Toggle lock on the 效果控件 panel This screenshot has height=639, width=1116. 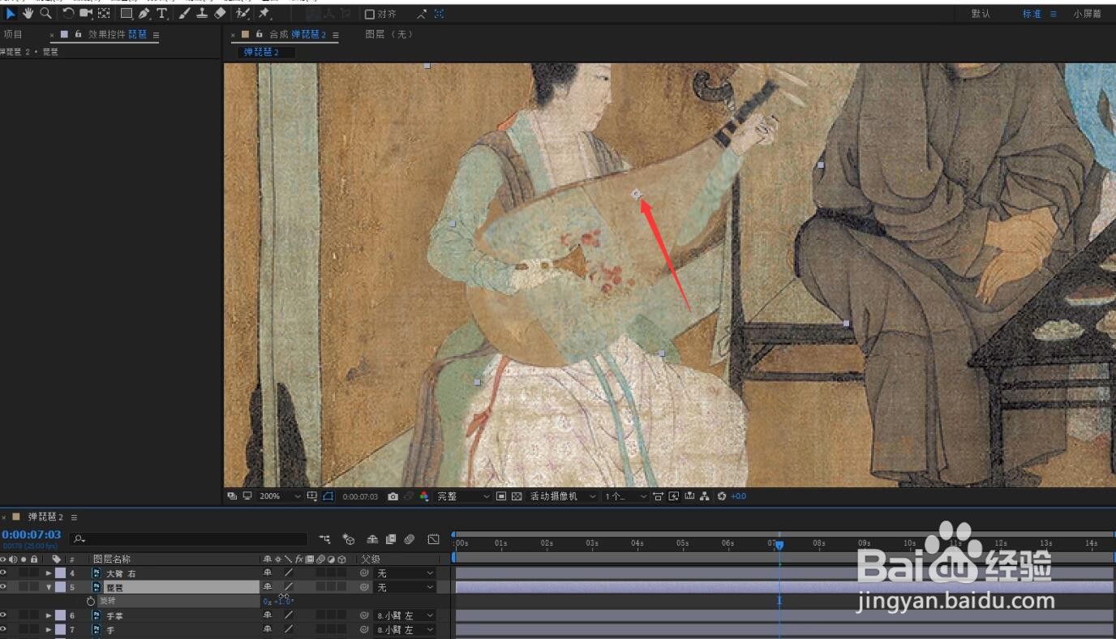pos(78,35)
